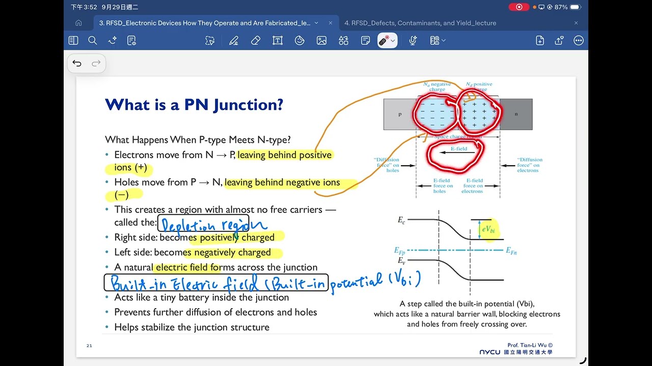This screenshot has width=652, height=366.
Task: Tap the red screen recording indicator
Action: [519, 7]
